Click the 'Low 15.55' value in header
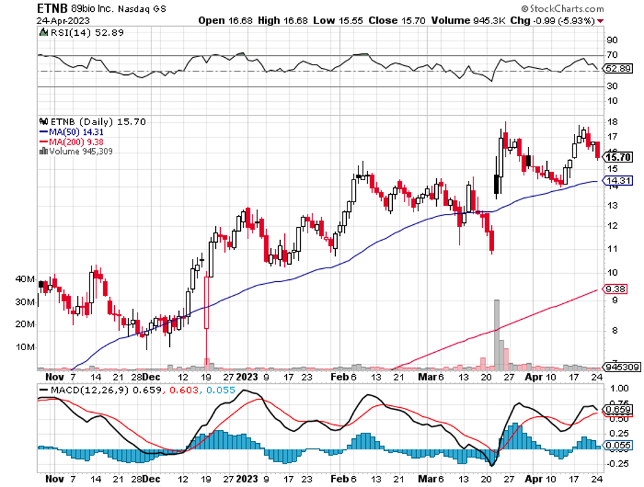644x487 pixels. click(x=338, y=21)
